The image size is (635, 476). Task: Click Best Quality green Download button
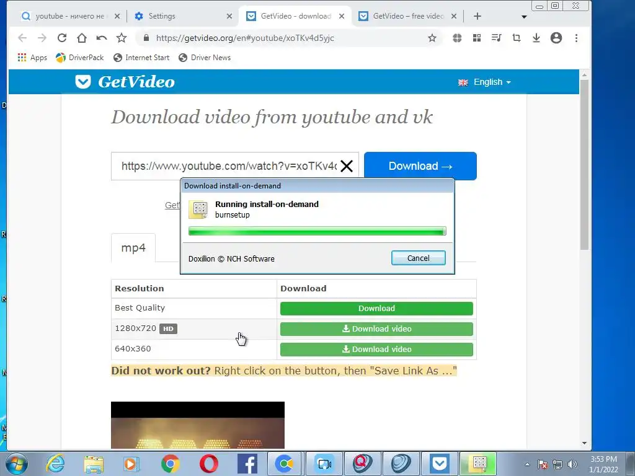376,309
